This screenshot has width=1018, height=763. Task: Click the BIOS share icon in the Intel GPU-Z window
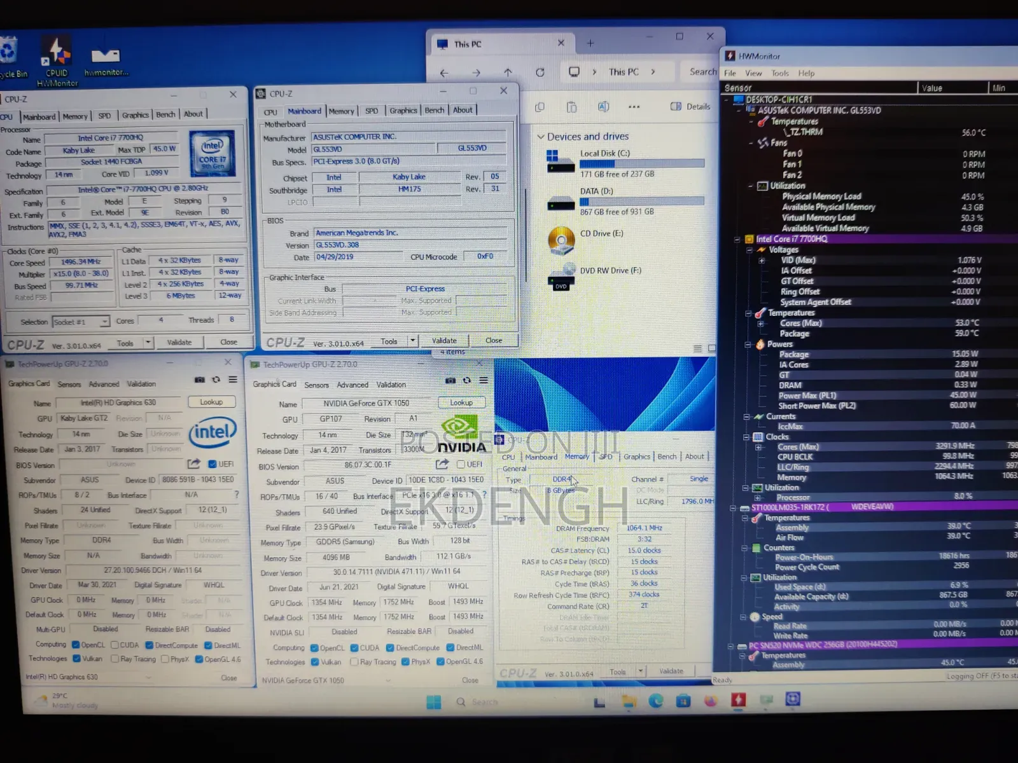194,464
